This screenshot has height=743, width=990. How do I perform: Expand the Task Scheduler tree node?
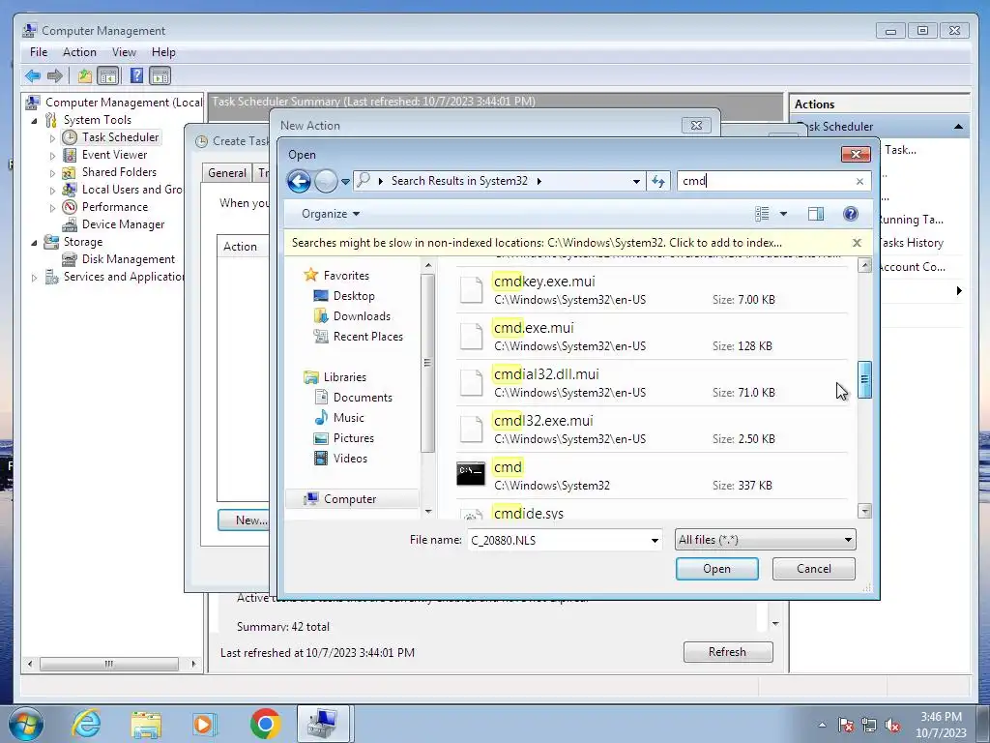[x=52, y=137]
